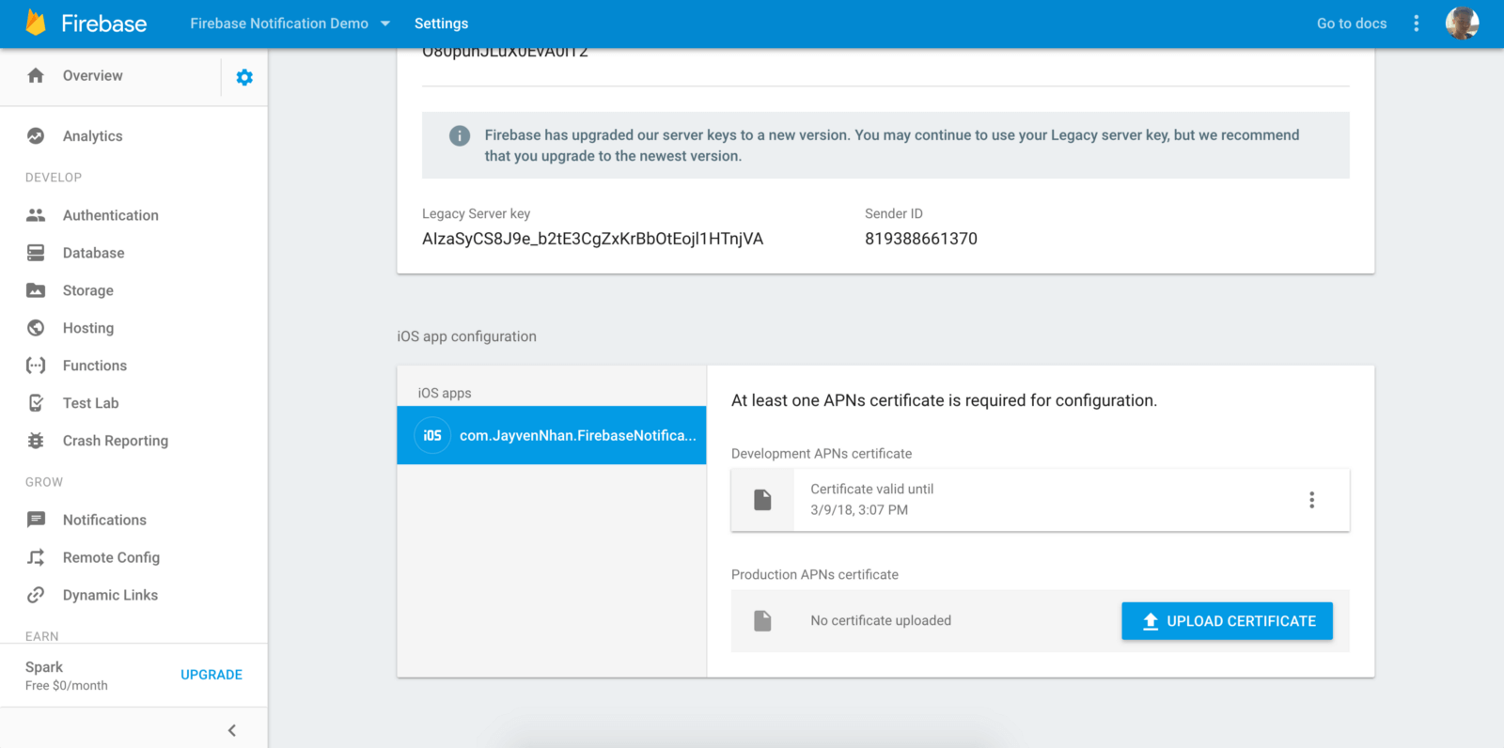The height and width of the screenshot is (748, 1504).
Task: Click the production certificate file icon
Action: [x=762, y=620]
